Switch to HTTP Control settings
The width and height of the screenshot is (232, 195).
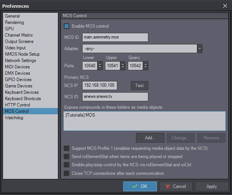click(x=18, y=105)
